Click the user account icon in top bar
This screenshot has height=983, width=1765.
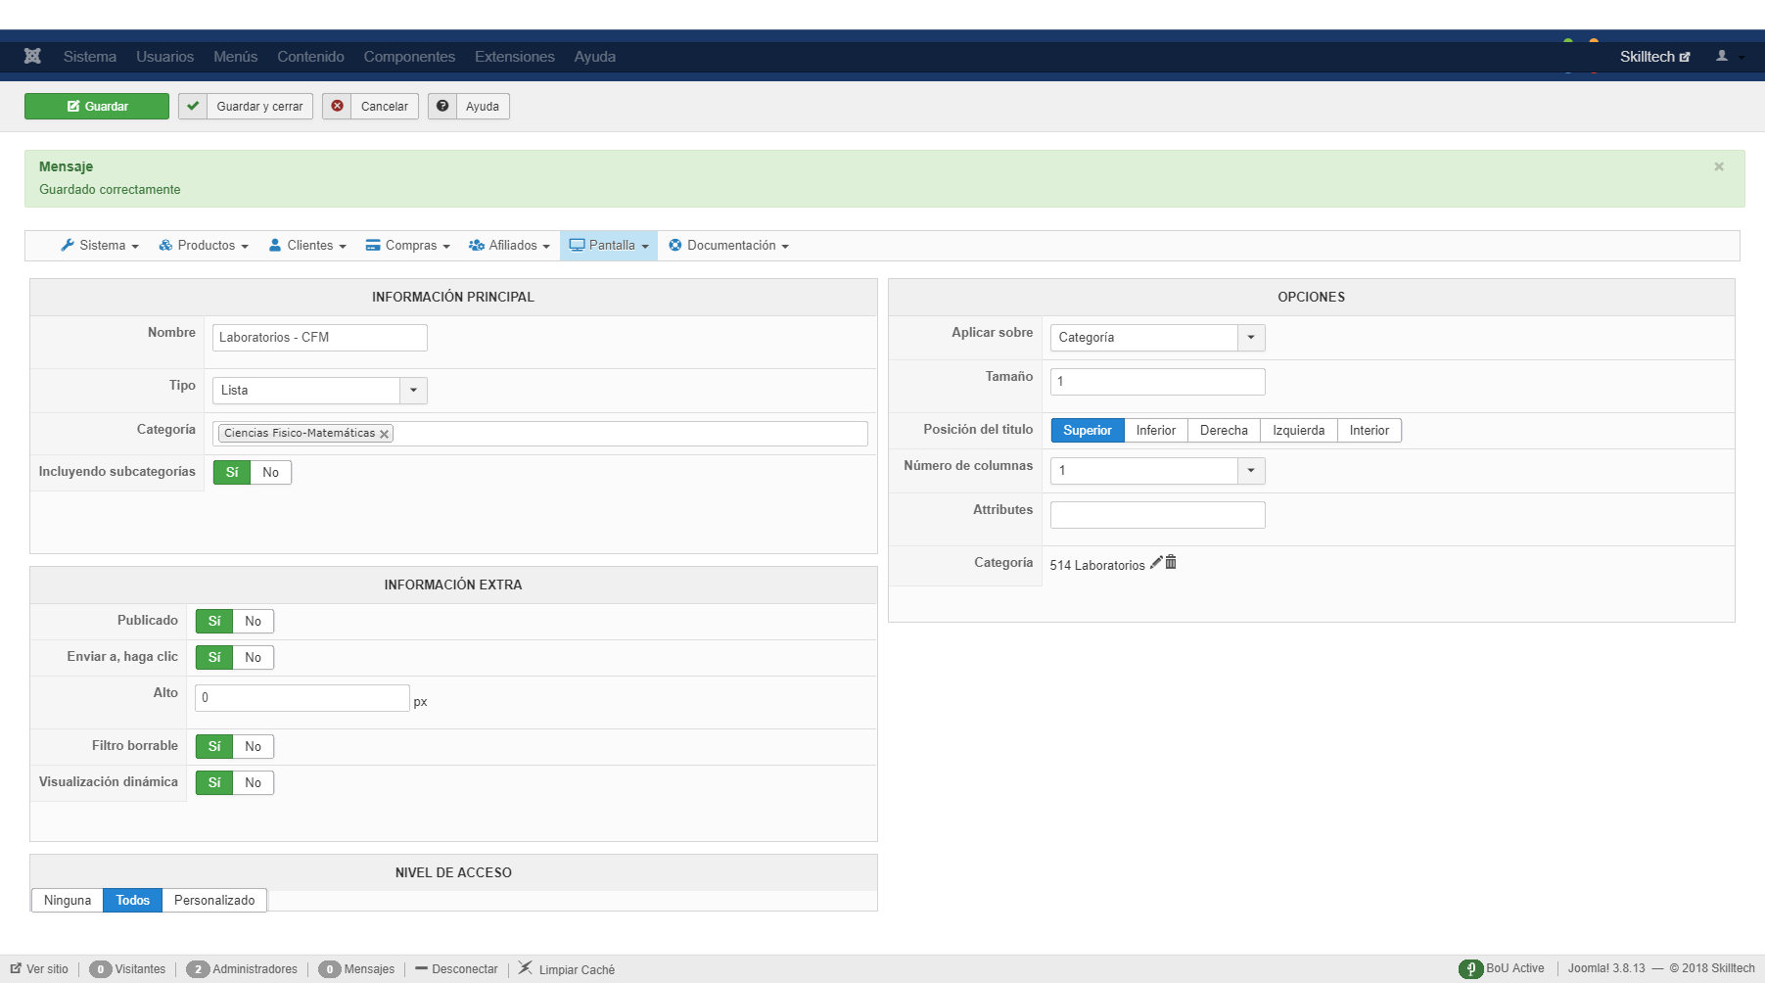coord(1722,56)
